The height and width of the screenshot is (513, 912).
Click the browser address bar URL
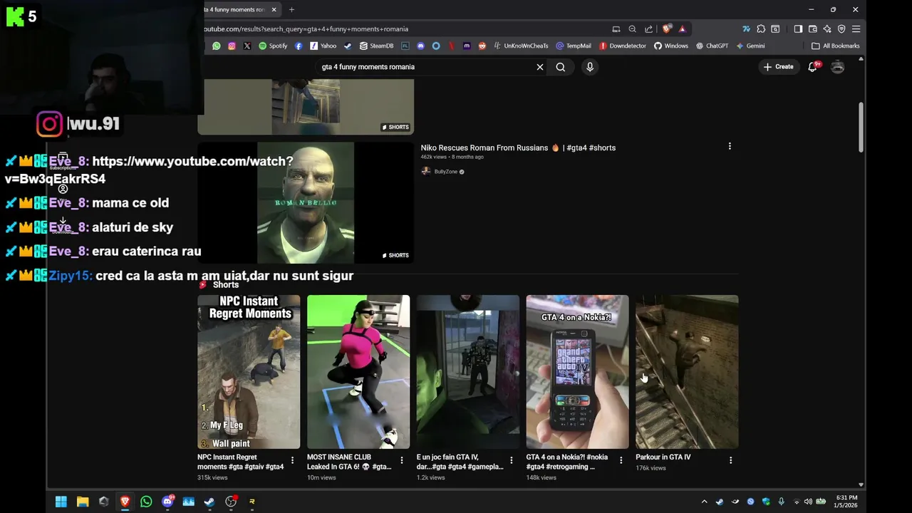(306, 29)
